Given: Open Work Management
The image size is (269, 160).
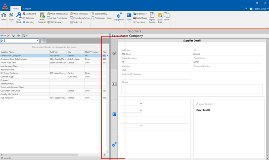Looking at the screenshot, I should point(57,14).
